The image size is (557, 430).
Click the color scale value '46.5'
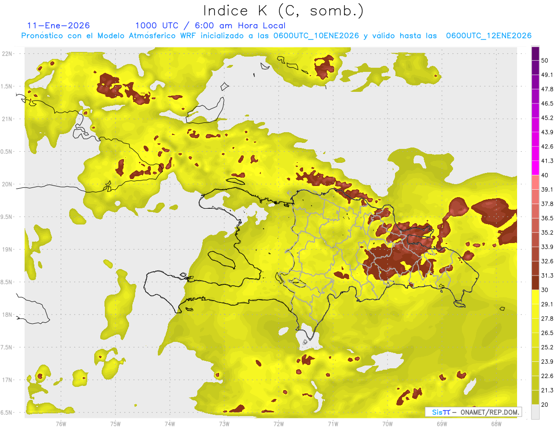[x=547, y=103]
